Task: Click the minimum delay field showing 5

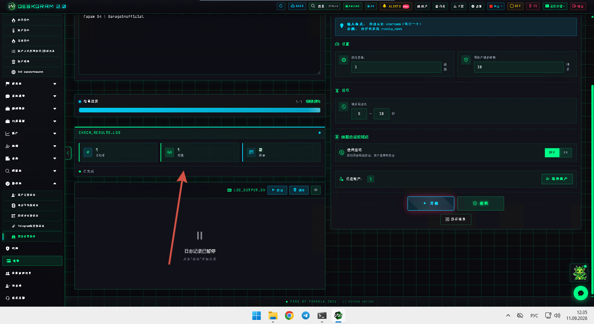Action: (359, 114)
